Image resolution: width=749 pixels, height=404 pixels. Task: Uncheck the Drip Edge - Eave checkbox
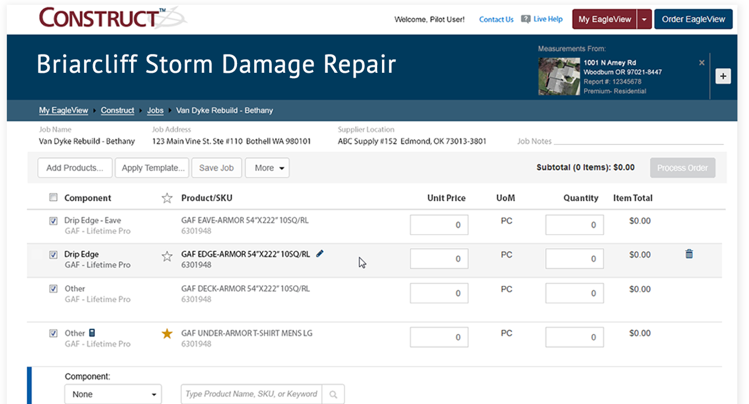[53, 220]
